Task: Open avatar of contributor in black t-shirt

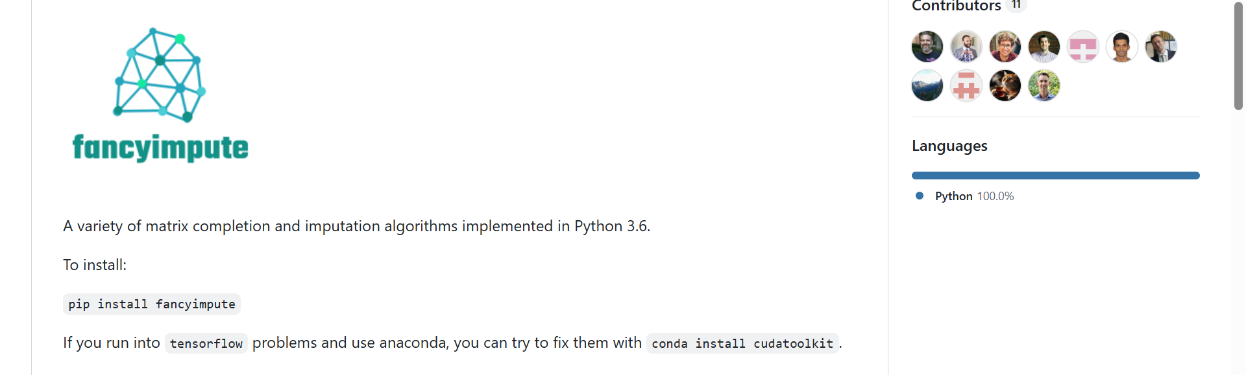Action: click(927, 47)
